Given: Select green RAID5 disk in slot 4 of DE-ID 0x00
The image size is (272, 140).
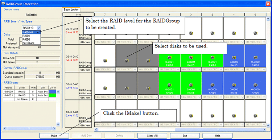Looking at the screenshot, I should [169, 83].
